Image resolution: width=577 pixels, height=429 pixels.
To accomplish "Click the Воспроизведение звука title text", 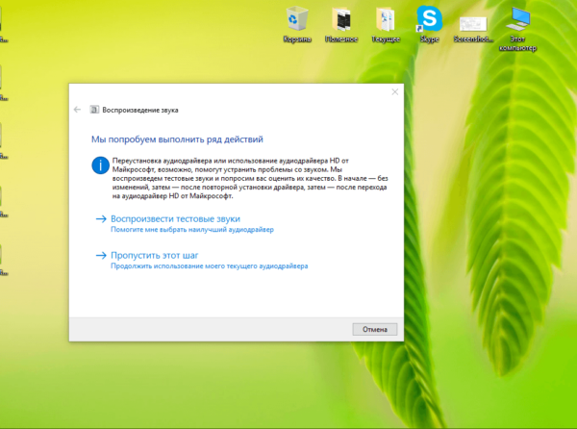I will [140, 110].
